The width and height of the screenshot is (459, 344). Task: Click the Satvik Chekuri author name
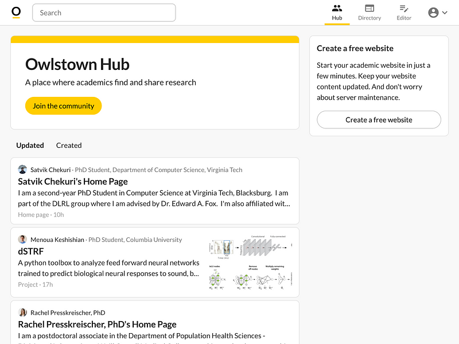(50, 170)
